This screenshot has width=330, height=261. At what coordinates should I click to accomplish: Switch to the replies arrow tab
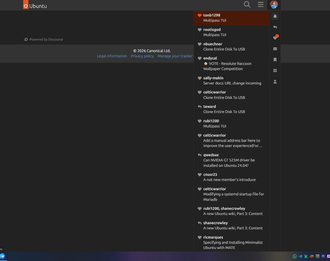(275, 27)
